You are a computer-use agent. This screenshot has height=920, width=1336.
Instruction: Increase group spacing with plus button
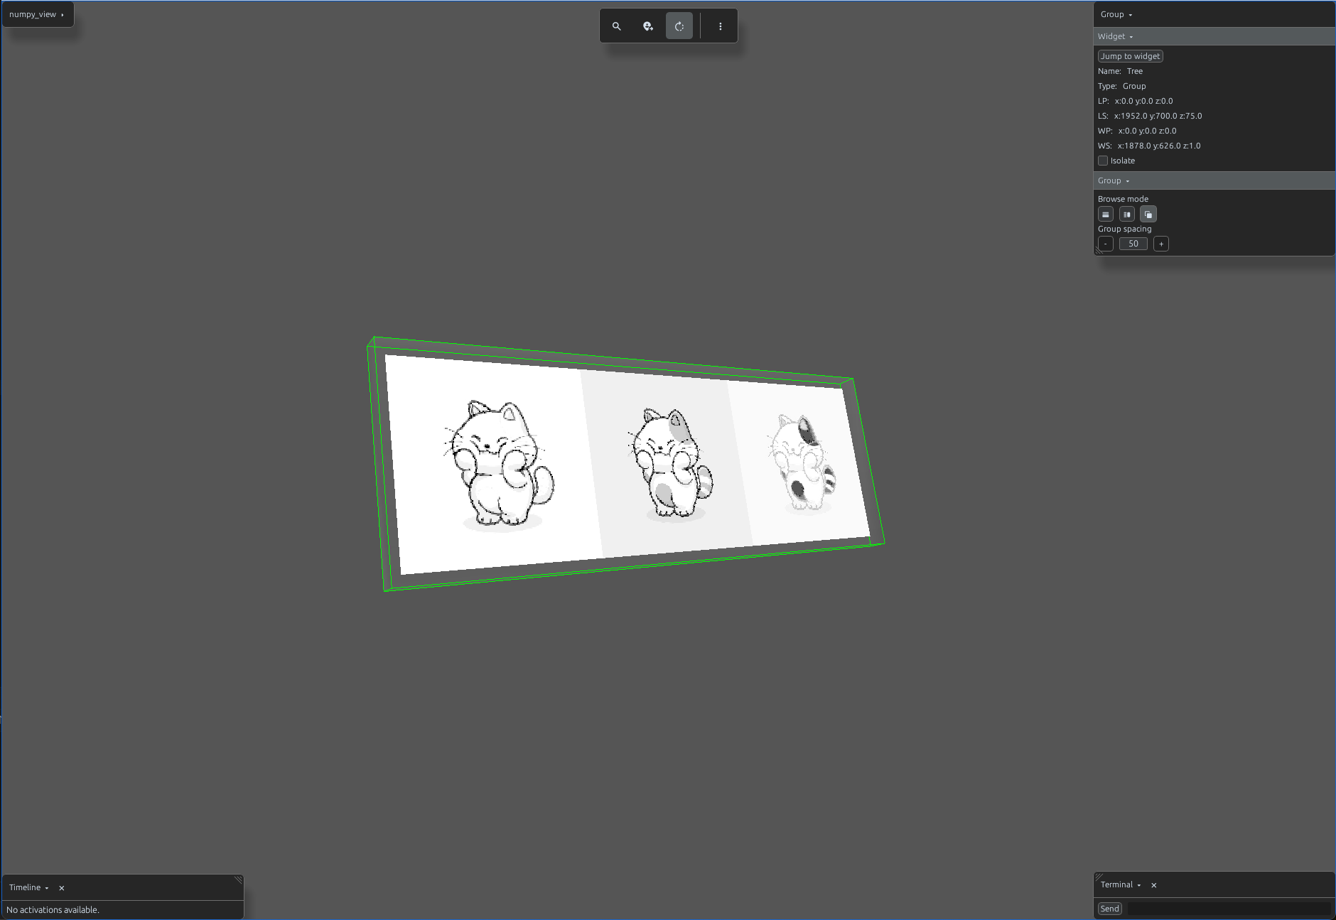pyautogui.click(x=1161, y=244)
